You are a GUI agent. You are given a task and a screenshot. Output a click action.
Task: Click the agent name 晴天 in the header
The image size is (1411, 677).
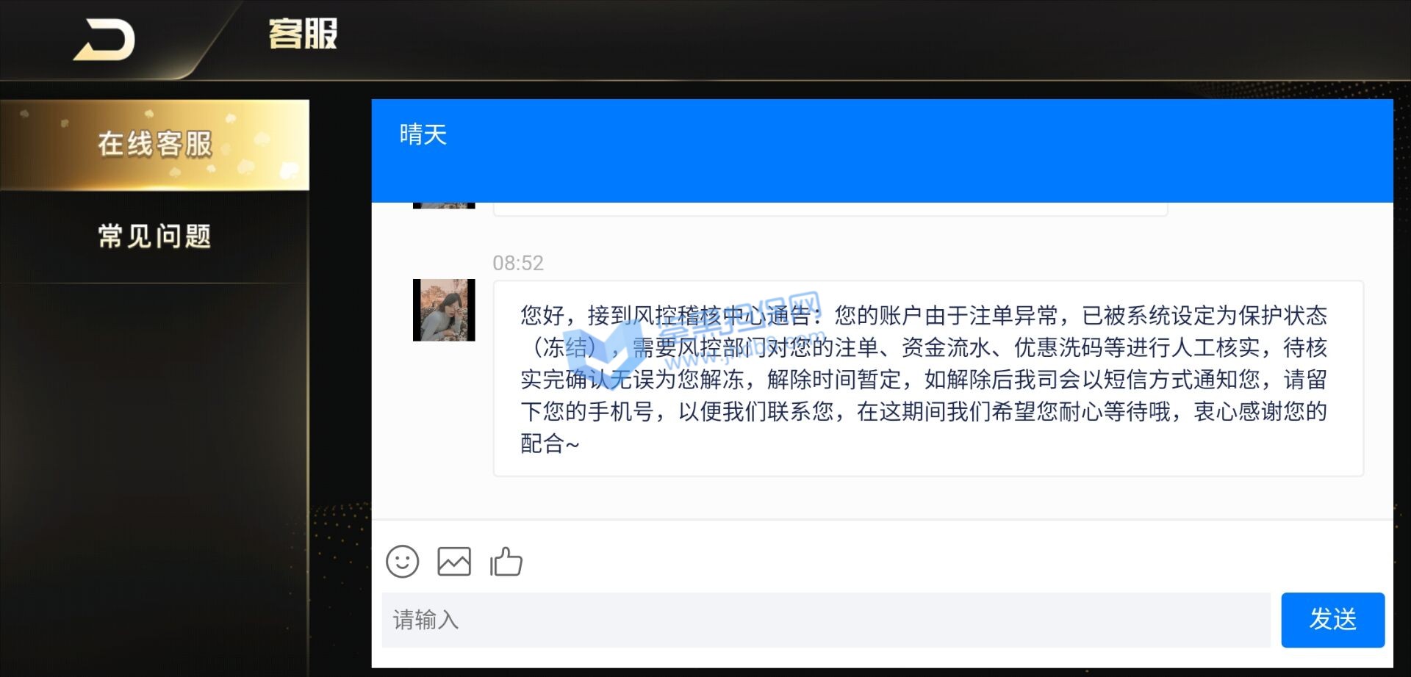click(423, 134)
